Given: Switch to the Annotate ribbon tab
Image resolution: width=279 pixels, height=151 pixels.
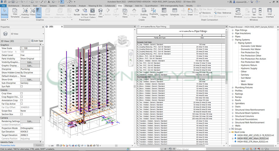Looking at the screenshot, I should click(x=72, y=6).
